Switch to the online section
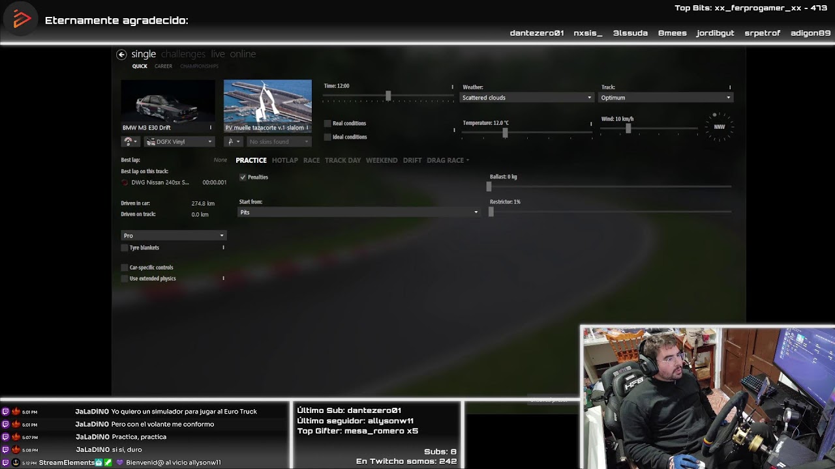The height and width of the screenshot is (469, 835). point(243,54)
